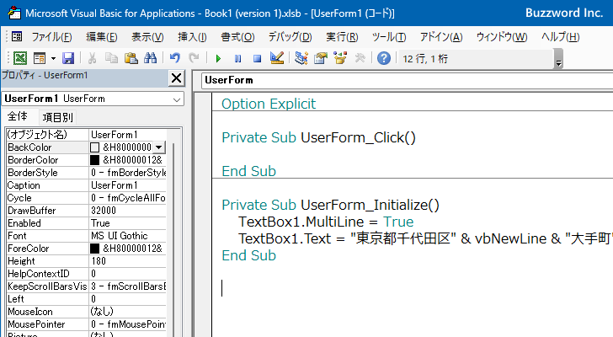Click the black ForeColor swatch

94,249
